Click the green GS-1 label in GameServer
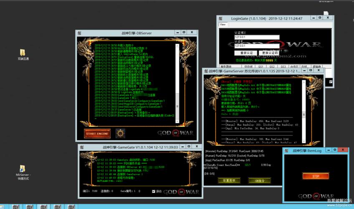The image size is (354, 209). click(x=248, y=165)
